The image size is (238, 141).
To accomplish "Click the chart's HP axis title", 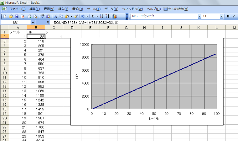I will pyautogui.click(x=77, y=76).
